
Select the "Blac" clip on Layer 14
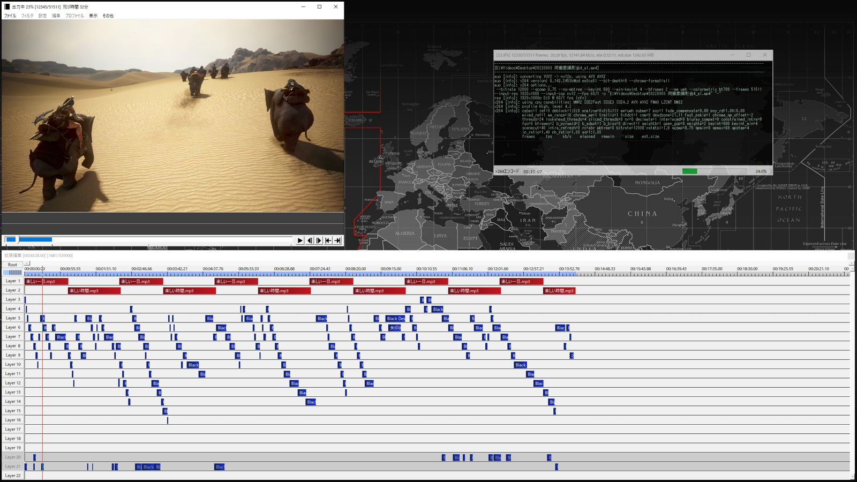pyautogui.click(x=311, y=402)
